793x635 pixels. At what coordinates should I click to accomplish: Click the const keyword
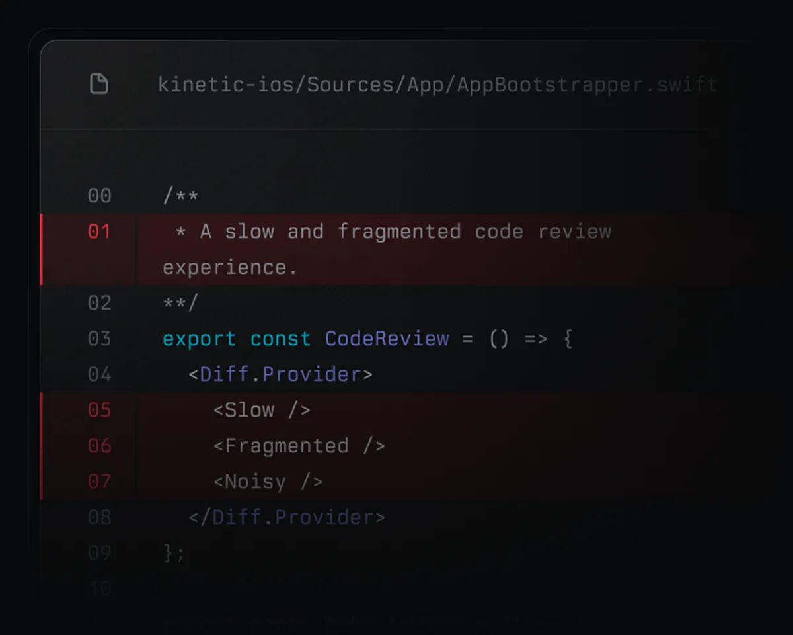(x=280, y=339)
